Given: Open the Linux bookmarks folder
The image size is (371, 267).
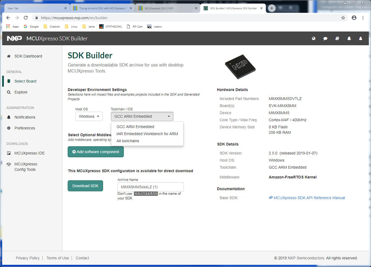Looking at the screenshot, I should tap(71, 27).
